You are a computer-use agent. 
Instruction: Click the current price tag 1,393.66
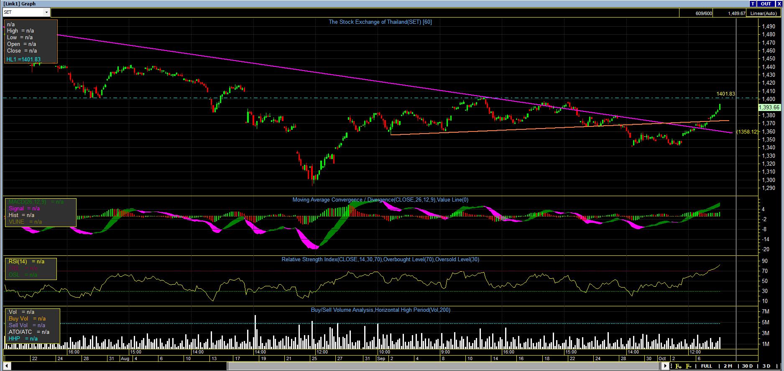coord(769,107)
